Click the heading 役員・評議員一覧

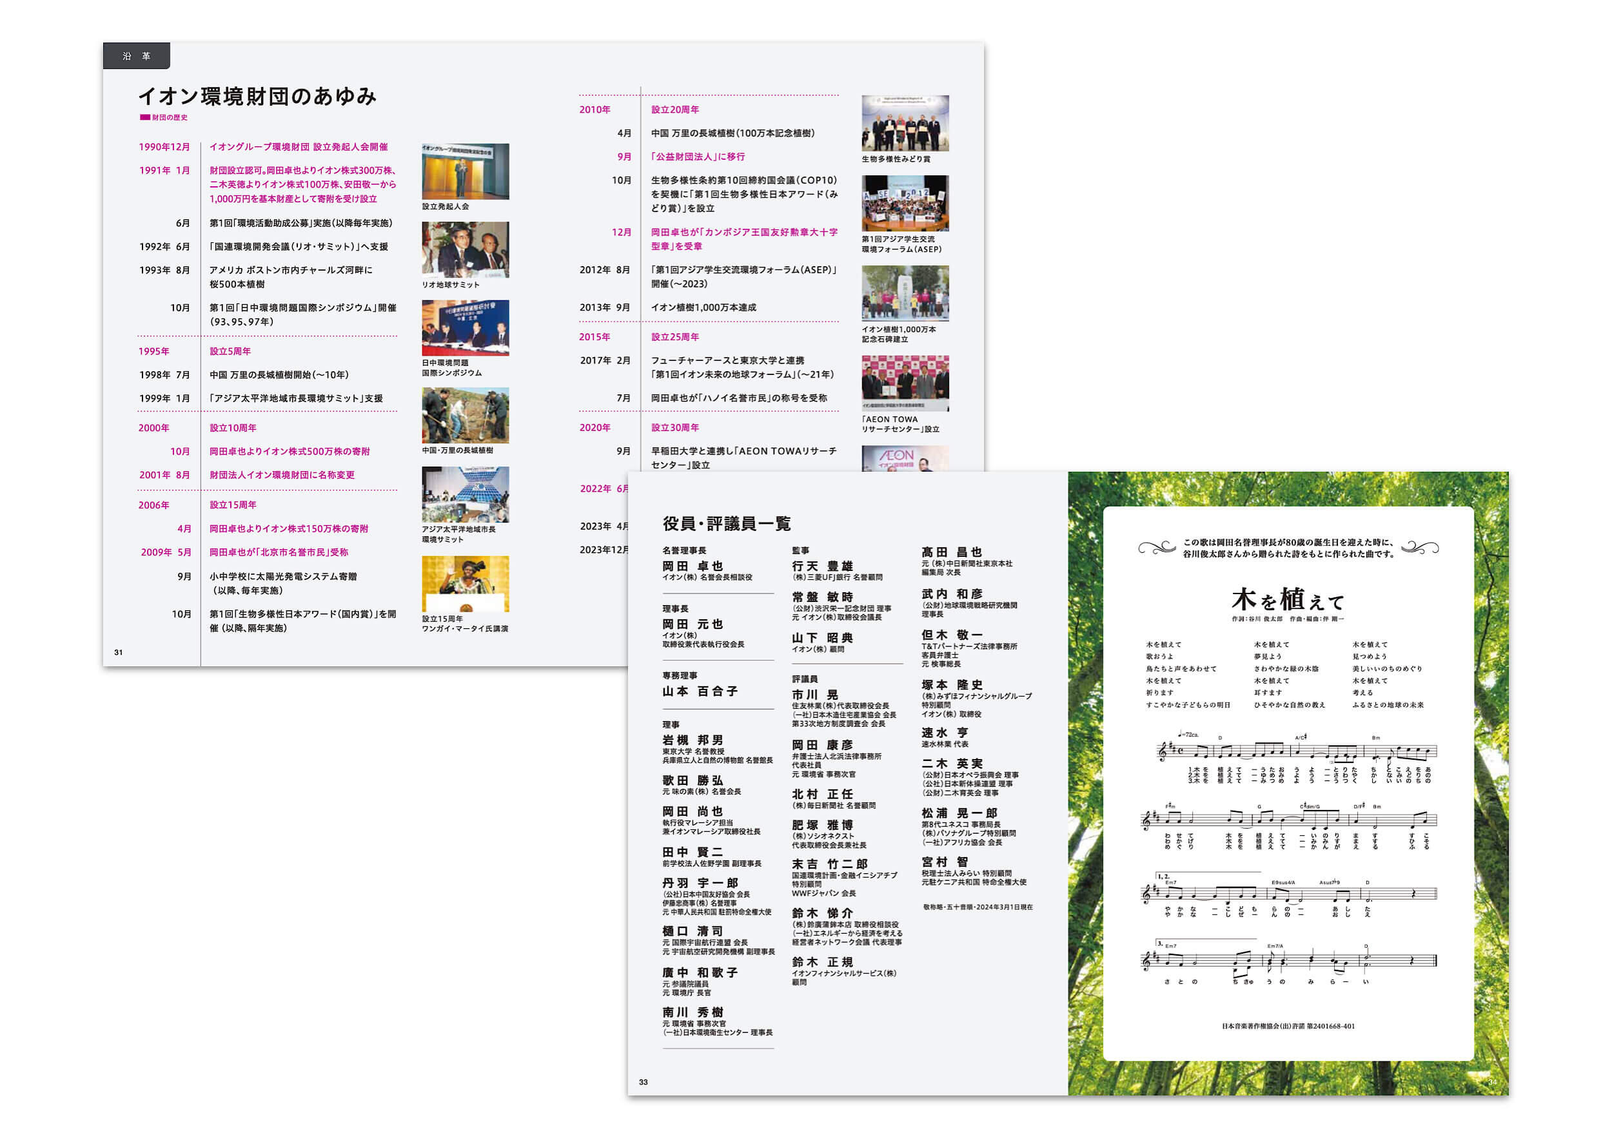point(727,523)
